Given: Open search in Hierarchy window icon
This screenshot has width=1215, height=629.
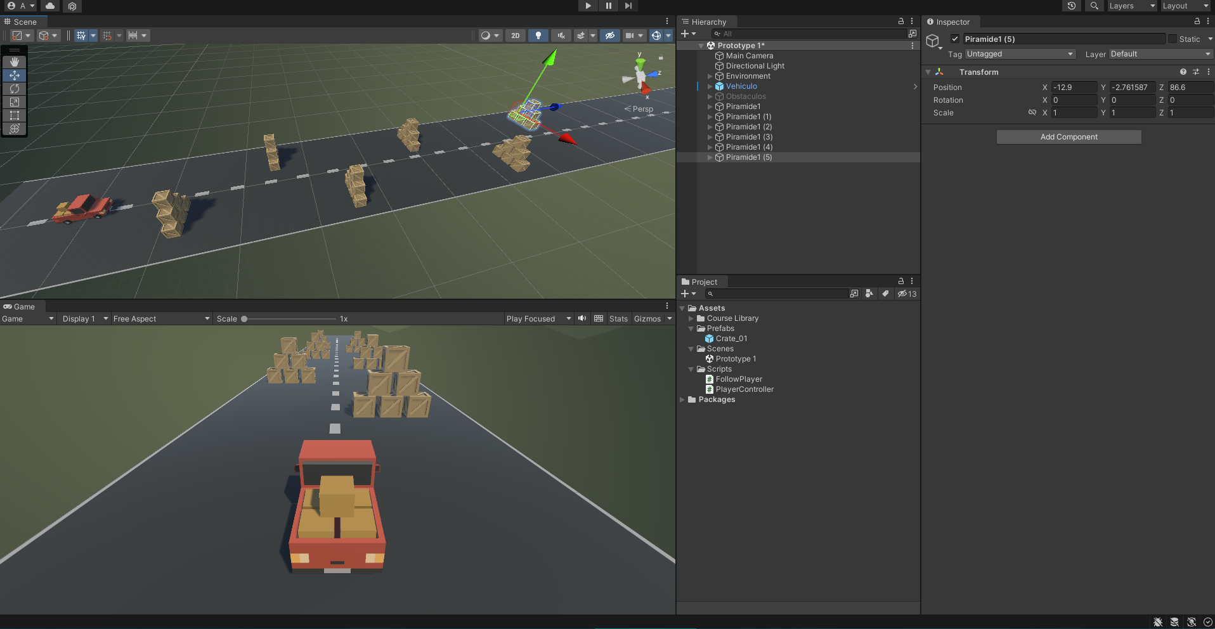Looking at the screenshot, I should 913,34.
